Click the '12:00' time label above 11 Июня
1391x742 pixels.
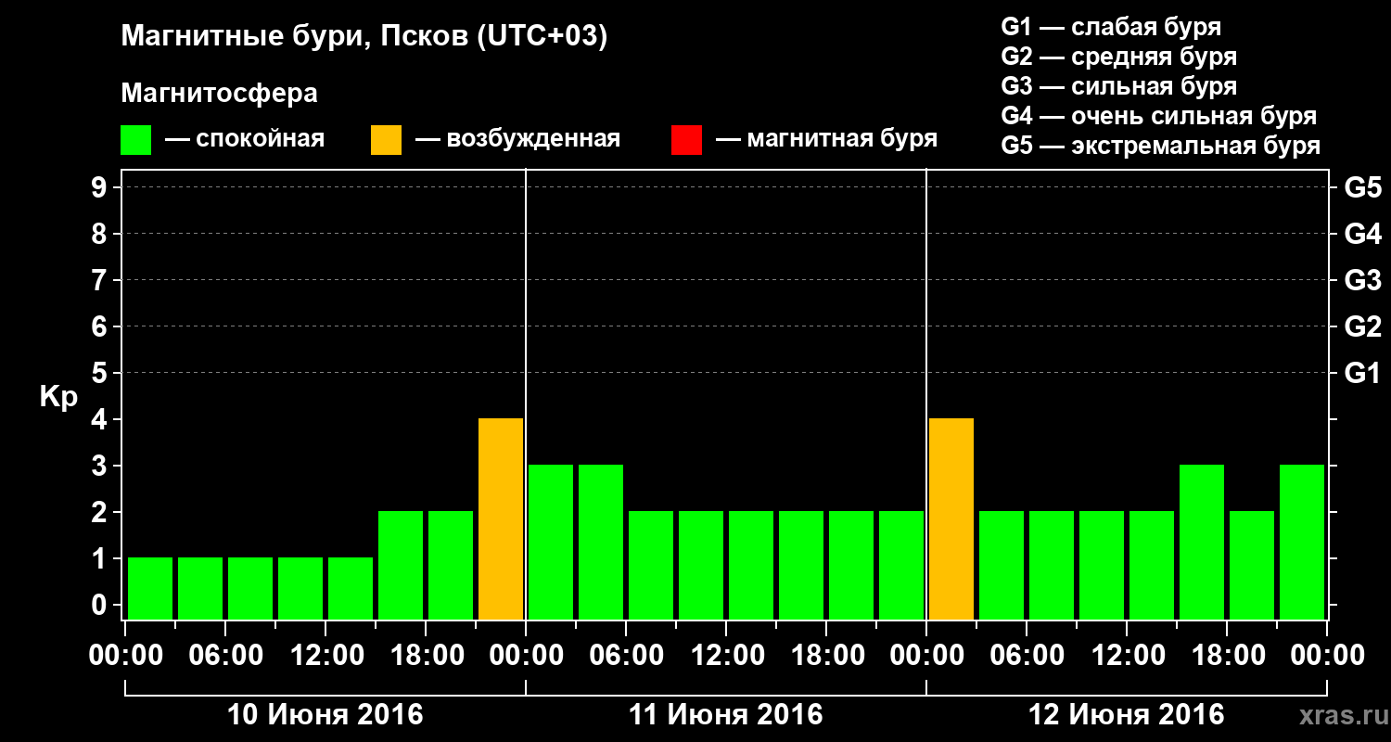(726, 656)
